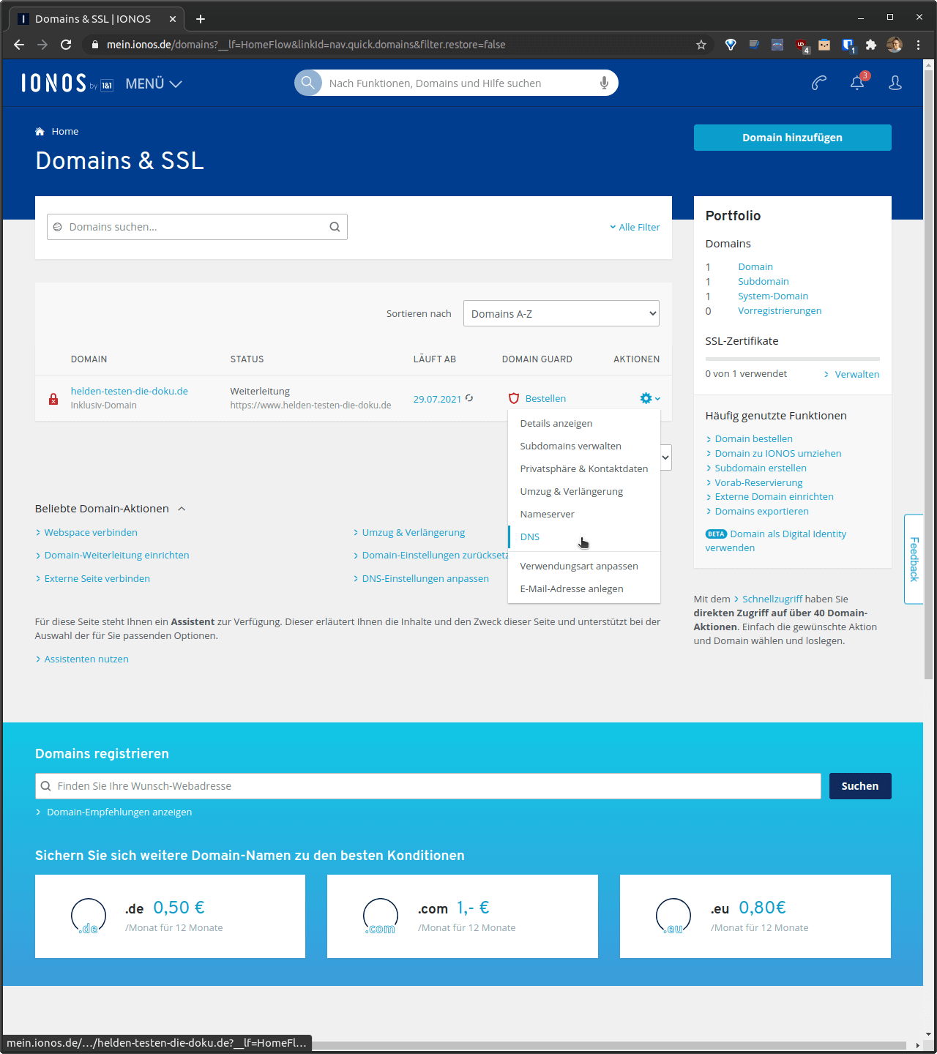The image size is (937, 1054).
Task: Open the Feedback side tab
Action: [914, 559]
